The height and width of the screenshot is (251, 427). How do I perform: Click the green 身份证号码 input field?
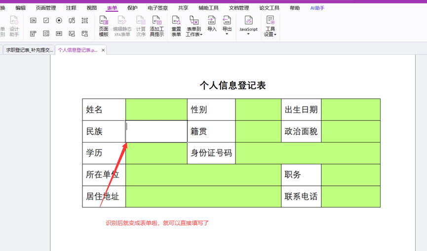[x=308, y=153]
